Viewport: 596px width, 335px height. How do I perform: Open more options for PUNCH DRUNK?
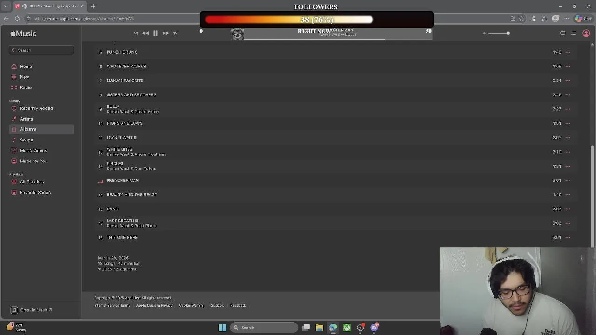point(568,52)
